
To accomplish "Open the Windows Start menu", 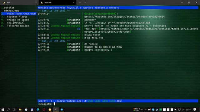I will 3,110.
